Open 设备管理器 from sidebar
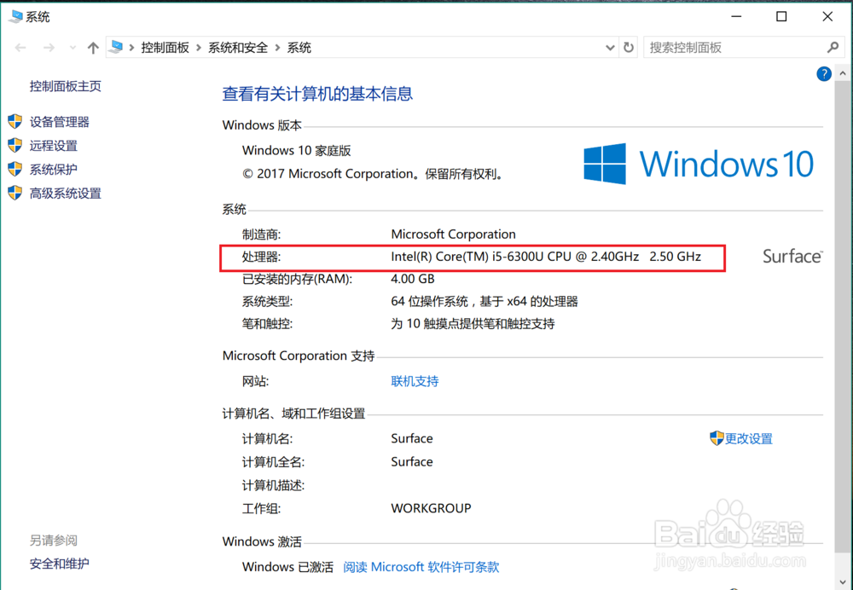The image size is (853, 590). (x=60, y=122)
